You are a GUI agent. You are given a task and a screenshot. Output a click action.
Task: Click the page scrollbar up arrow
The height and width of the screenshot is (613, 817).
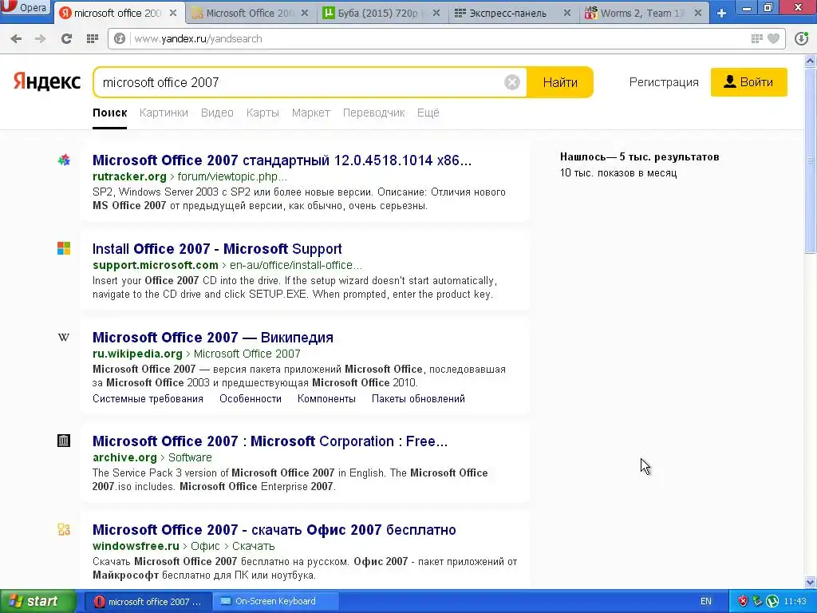click(811, 61)
